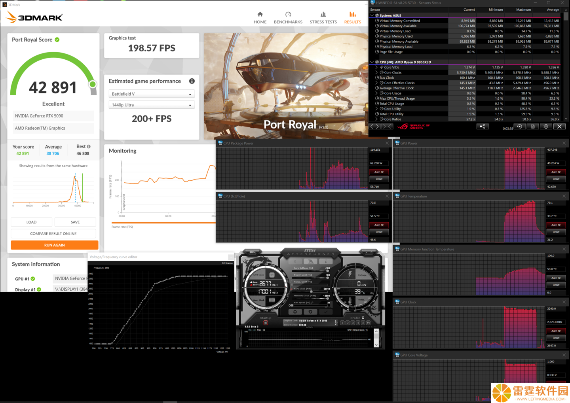The image size is (570, 403).
Task: Toggle Auto Fit in GPU Power graph
Action: pos(556,172)
